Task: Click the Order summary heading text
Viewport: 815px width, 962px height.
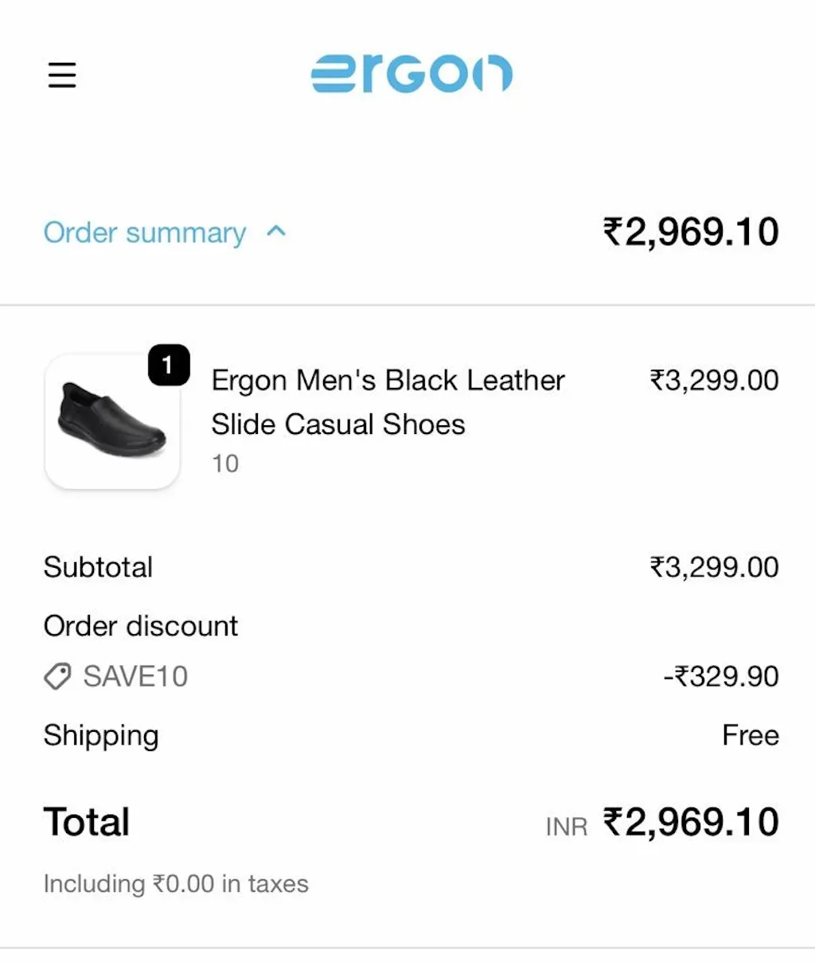Action: (144, 233)
